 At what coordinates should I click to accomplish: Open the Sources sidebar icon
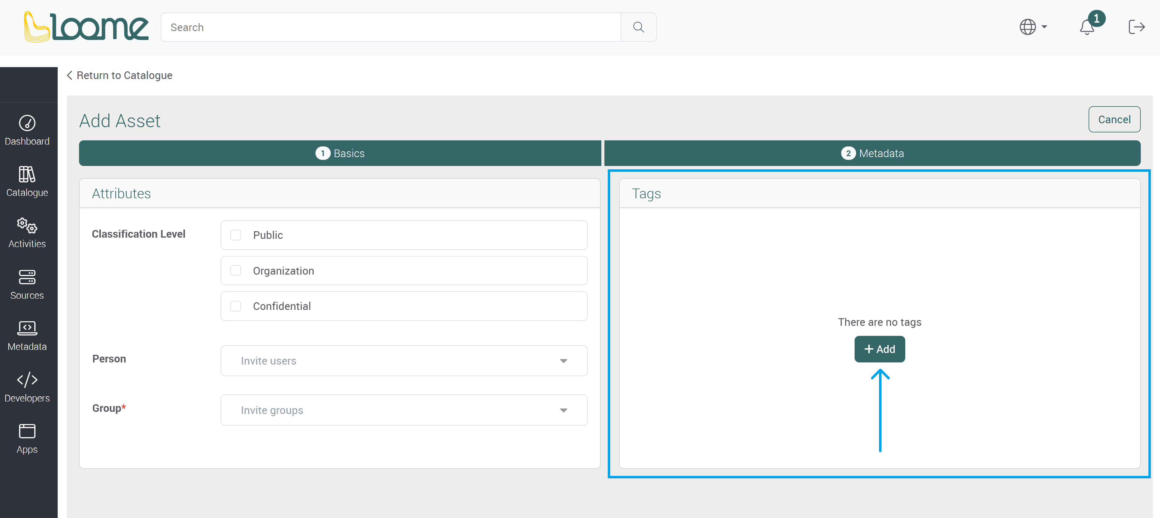pyautogui.click(x=27, y=277)
